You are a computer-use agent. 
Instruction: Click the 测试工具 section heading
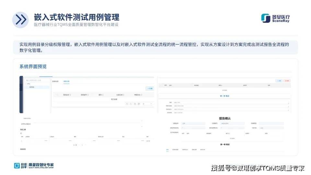click(x=23, y=130)
